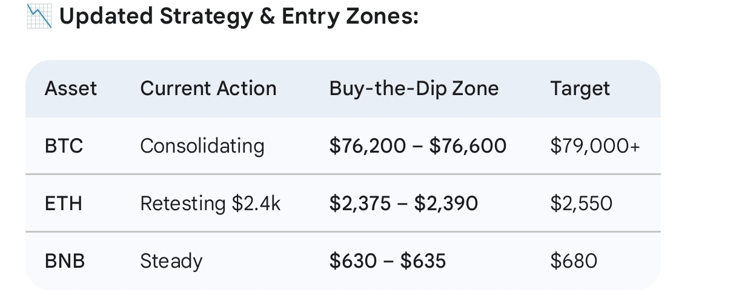739x295 pixels.
Task: Select the $630 – $635 dip zone
Action: click(x=388, y=261)
